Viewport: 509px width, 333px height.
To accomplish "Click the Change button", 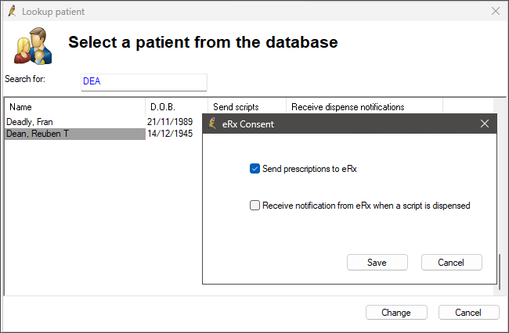I will pos(396,312).
